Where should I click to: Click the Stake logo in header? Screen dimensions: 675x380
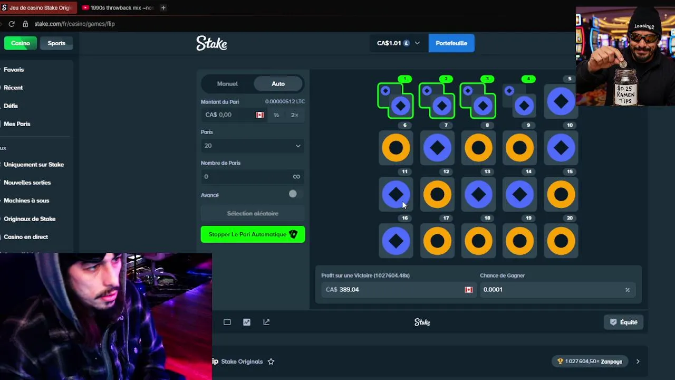tap(211, 43)
